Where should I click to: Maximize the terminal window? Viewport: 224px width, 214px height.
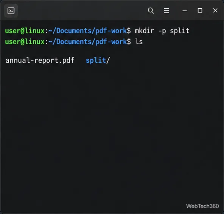(200, 11)
